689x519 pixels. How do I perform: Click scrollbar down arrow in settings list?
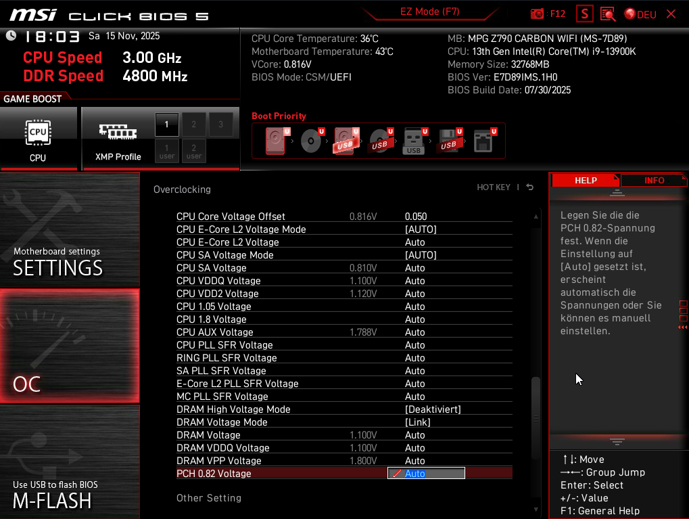[536, 510]
